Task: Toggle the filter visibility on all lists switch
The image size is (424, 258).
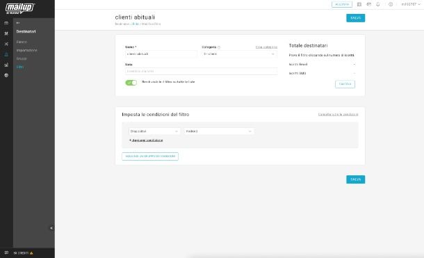Action: 131,83
